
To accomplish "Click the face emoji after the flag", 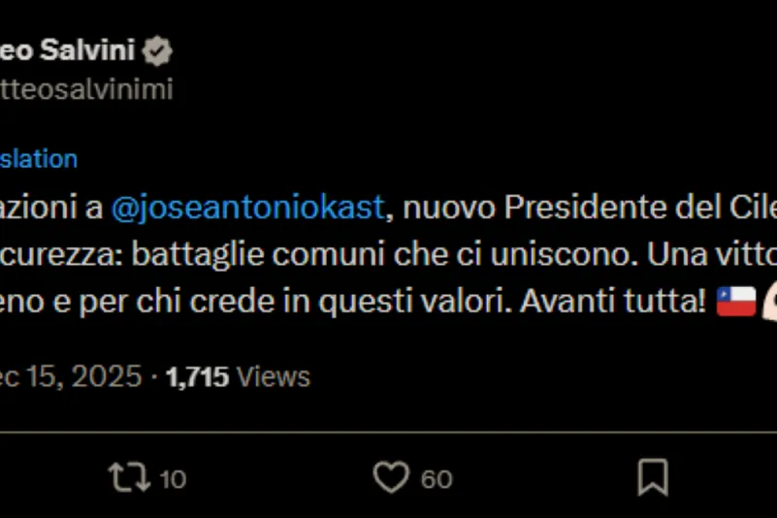I will tap(770, 302).
